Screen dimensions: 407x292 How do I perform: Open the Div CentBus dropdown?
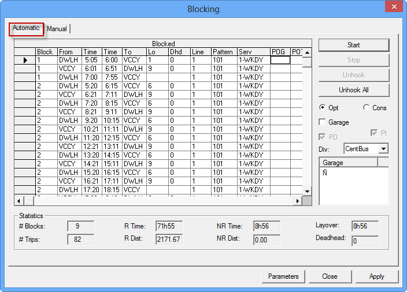pyautogui.click(x=383, y=149)
